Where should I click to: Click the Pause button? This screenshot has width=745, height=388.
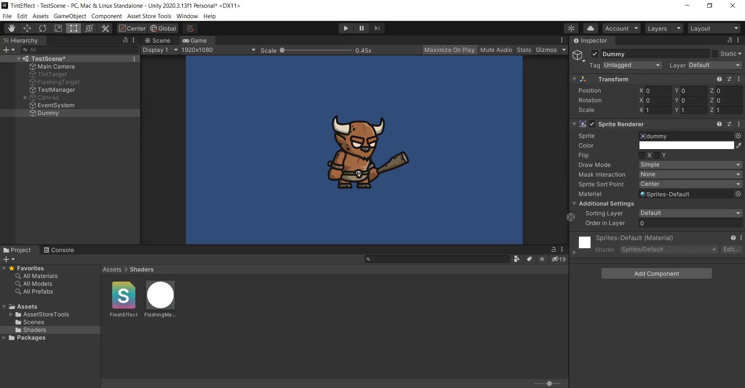(361, 28)
